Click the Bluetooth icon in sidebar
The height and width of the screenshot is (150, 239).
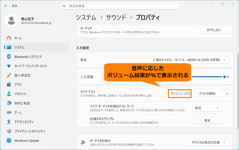pyautogui.click(x=9, y=57)
